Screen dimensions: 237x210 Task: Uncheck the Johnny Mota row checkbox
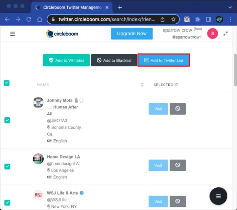[x=7, y=120]
